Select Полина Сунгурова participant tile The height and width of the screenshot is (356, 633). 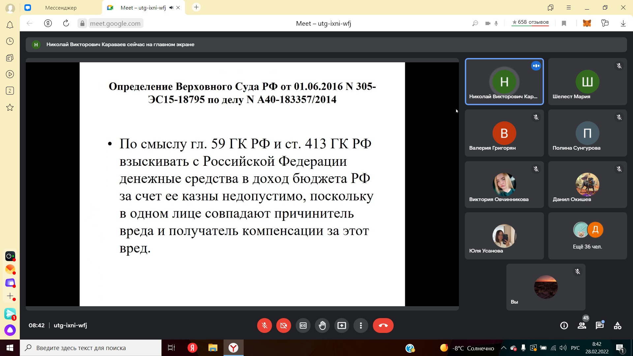(588, 133)
